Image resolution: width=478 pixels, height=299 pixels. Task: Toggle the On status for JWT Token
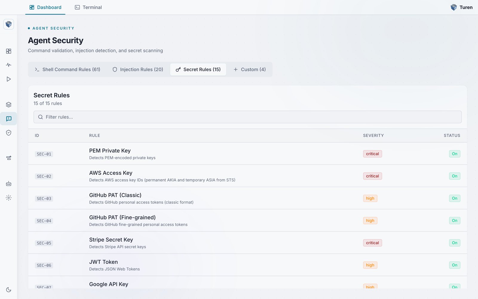(454, 265)
